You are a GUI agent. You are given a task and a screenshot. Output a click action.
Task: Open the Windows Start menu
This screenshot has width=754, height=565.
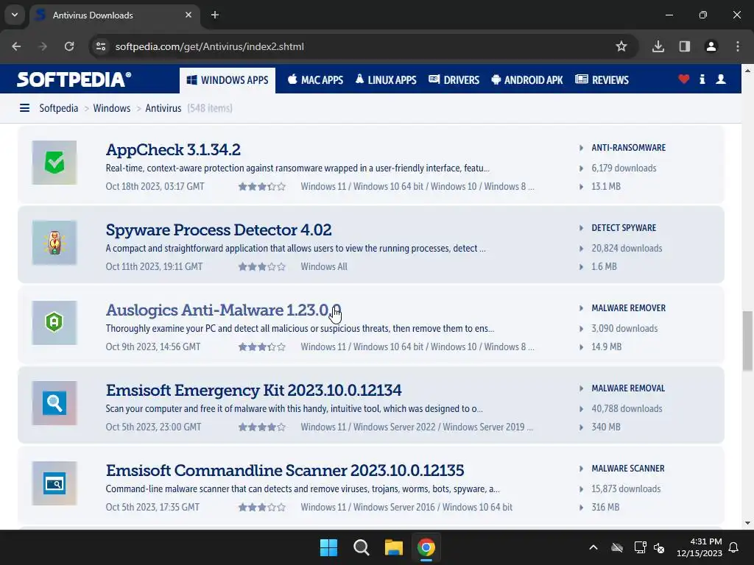point(329,547)
